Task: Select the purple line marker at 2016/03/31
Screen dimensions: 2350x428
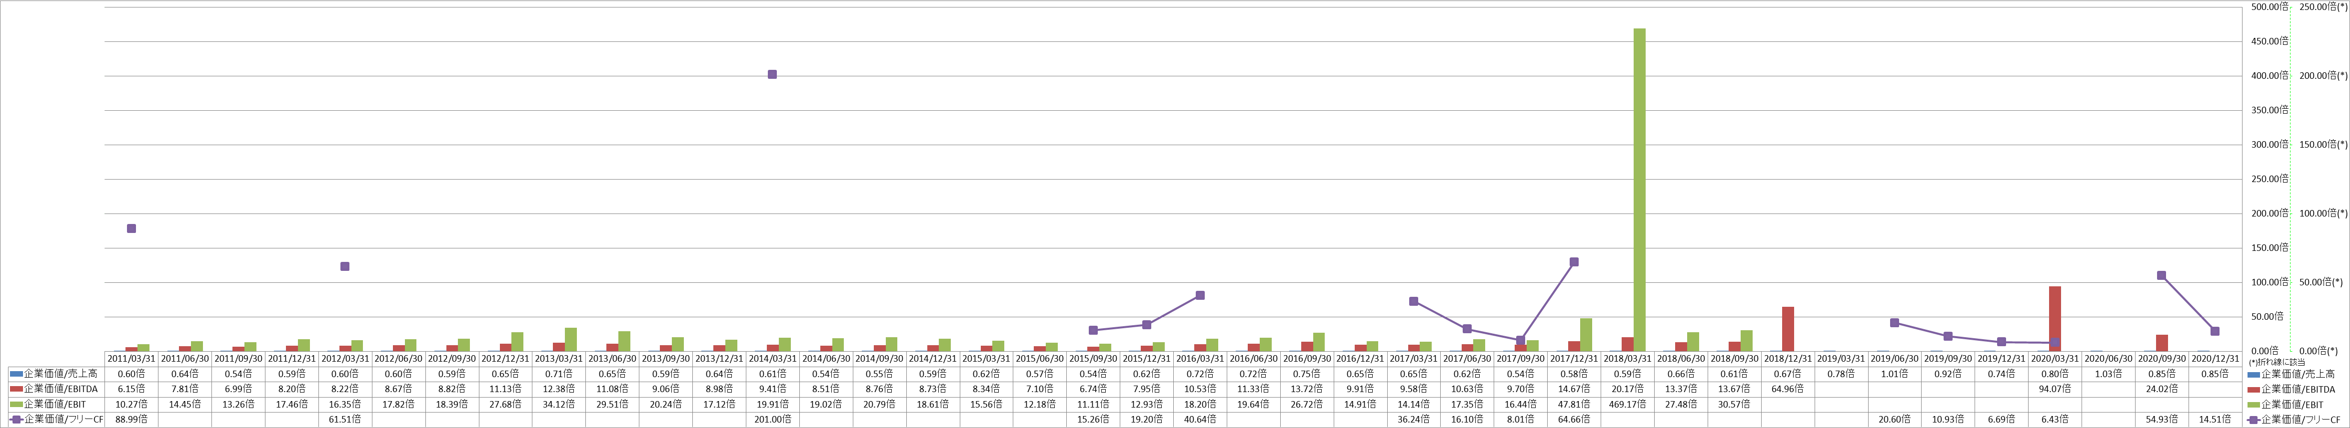Action: point(1200,295)
